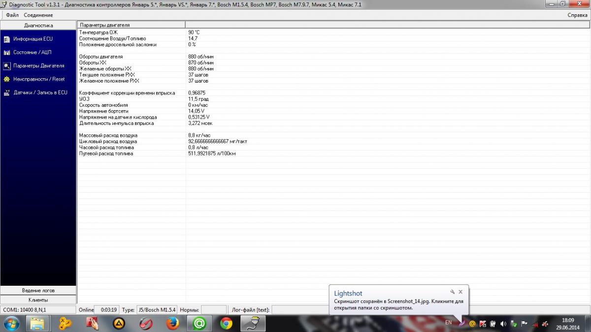Image resolution: width=591 pixels, height=332 pixels.
Task: Click the Параметры двигателя column header
Action: 131,25
